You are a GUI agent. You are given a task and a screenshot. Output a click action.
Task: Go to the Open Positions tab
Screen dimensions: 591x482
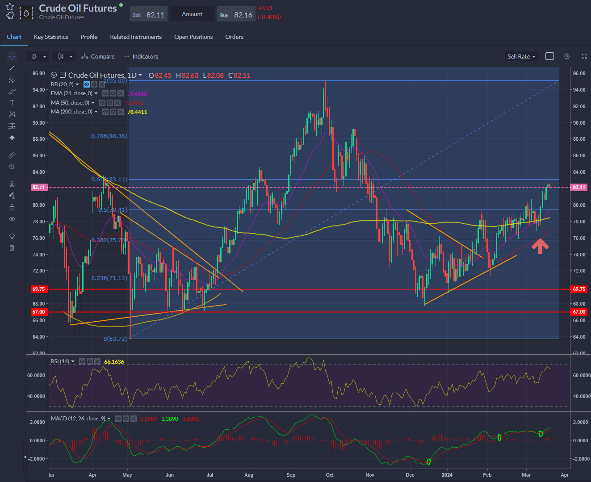[193, 37]
